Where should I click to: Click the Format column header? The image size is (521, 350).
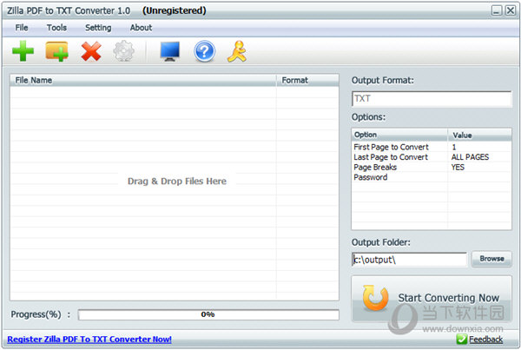coord(307,80)
